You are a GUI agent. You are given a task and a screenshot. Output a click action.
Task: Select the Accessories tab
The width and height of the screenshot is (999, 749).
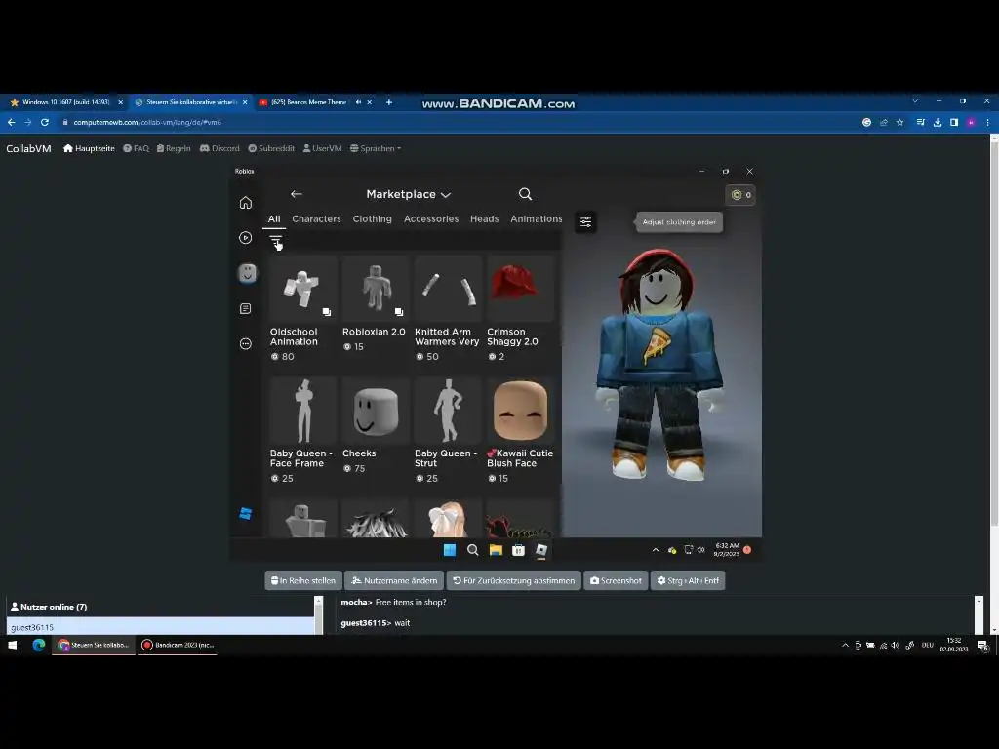point(431,218)
